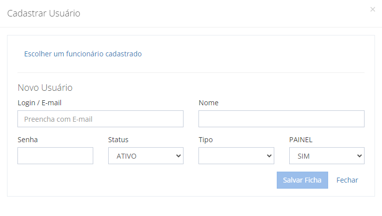Click the chevron arrow of the PAINEL select
The image size is (382, 216).
pos(360,156)
